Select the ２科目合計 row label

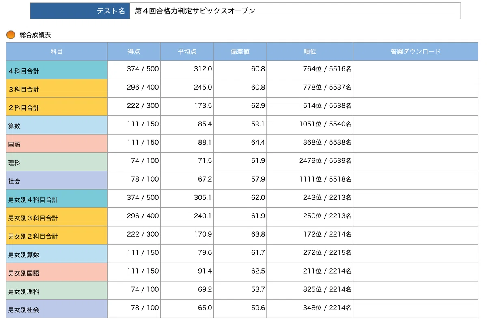coord(57,107)
